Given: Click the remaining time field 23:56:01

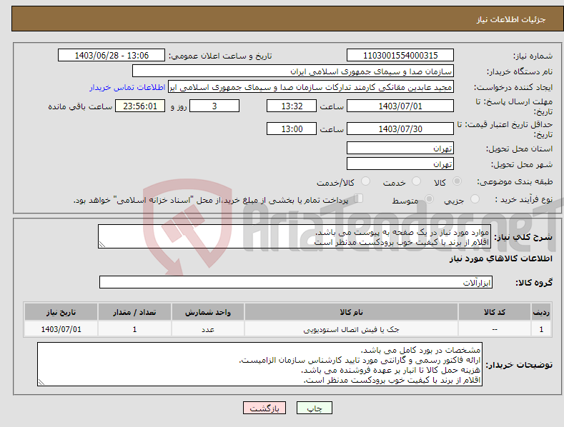Looking at the screenshot, I should click(140, 106).
